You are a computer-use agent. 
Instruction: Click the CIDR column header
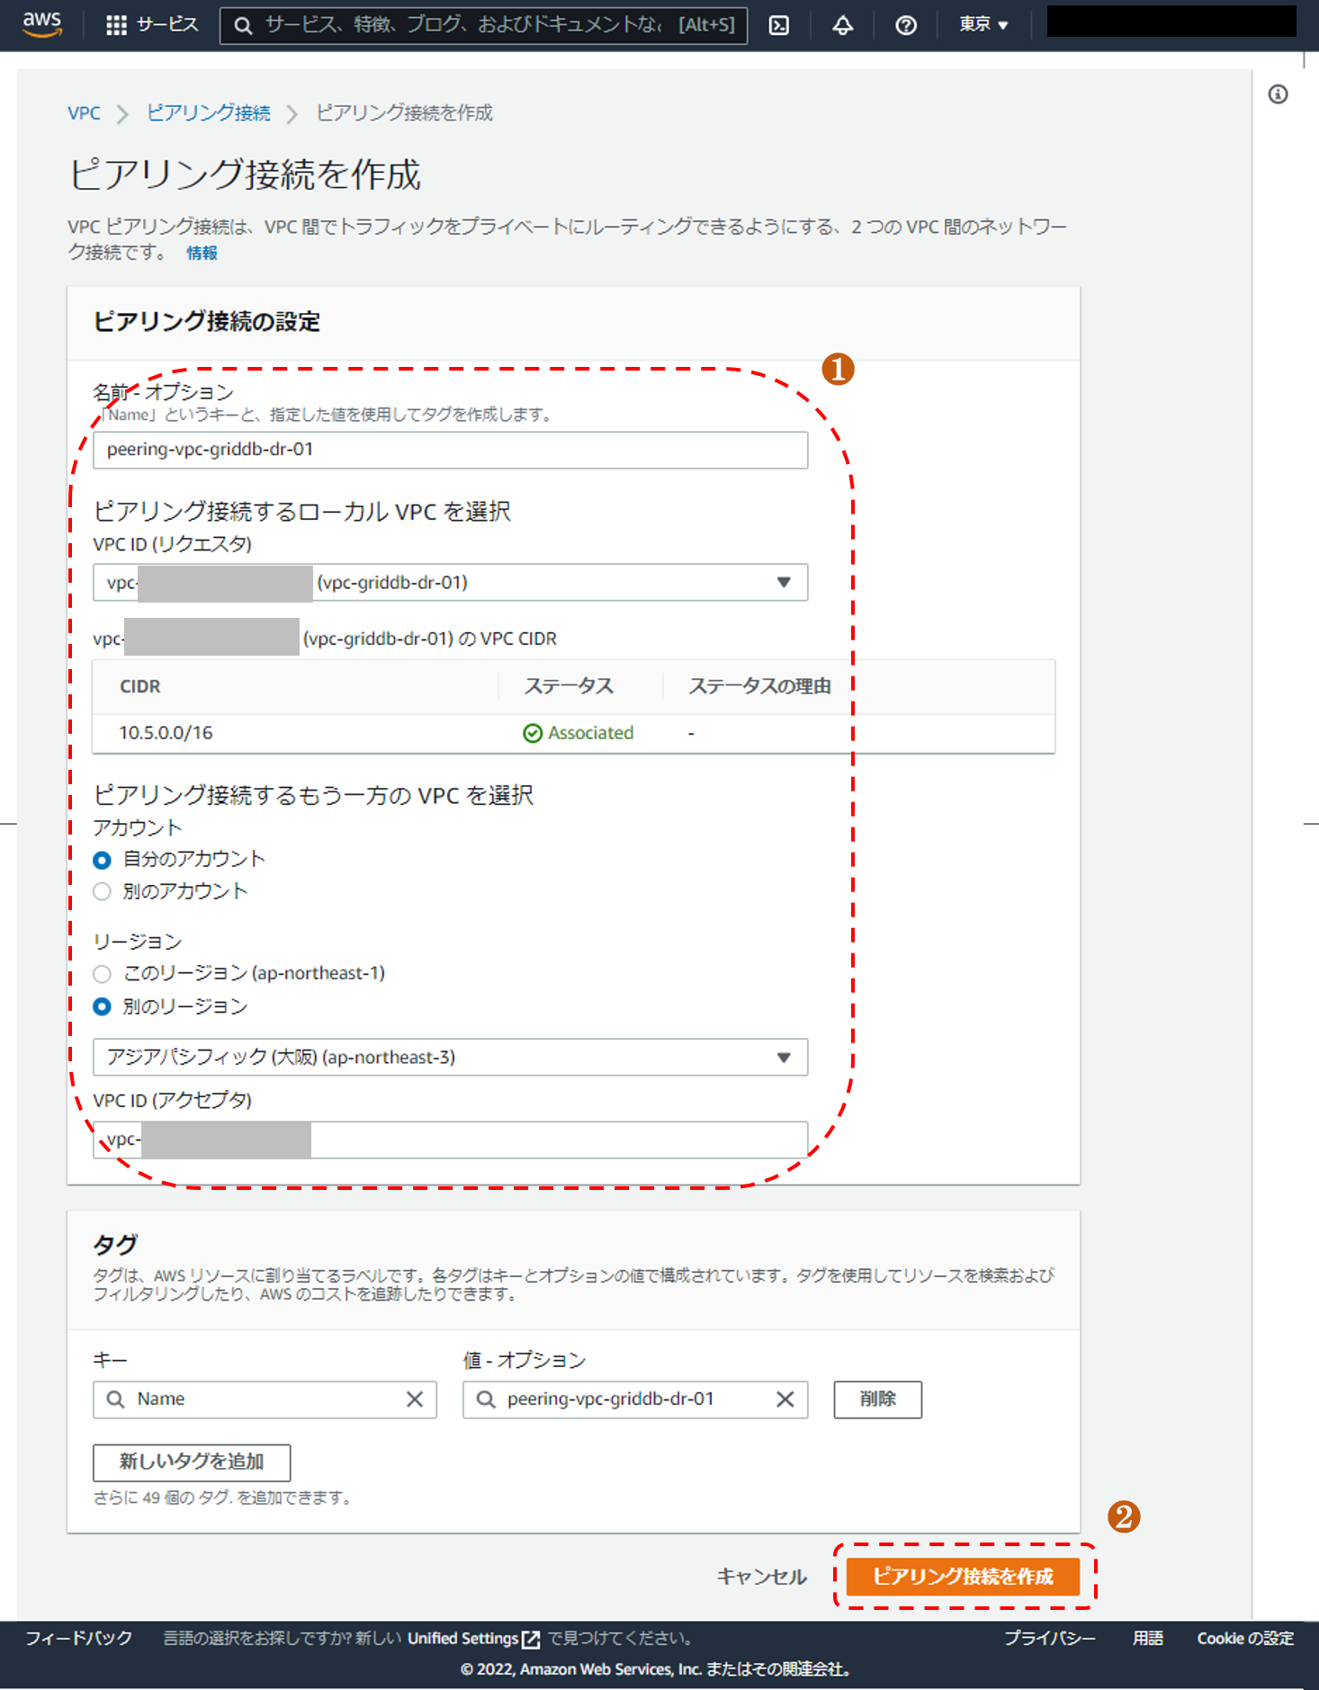tap(140, 686)
